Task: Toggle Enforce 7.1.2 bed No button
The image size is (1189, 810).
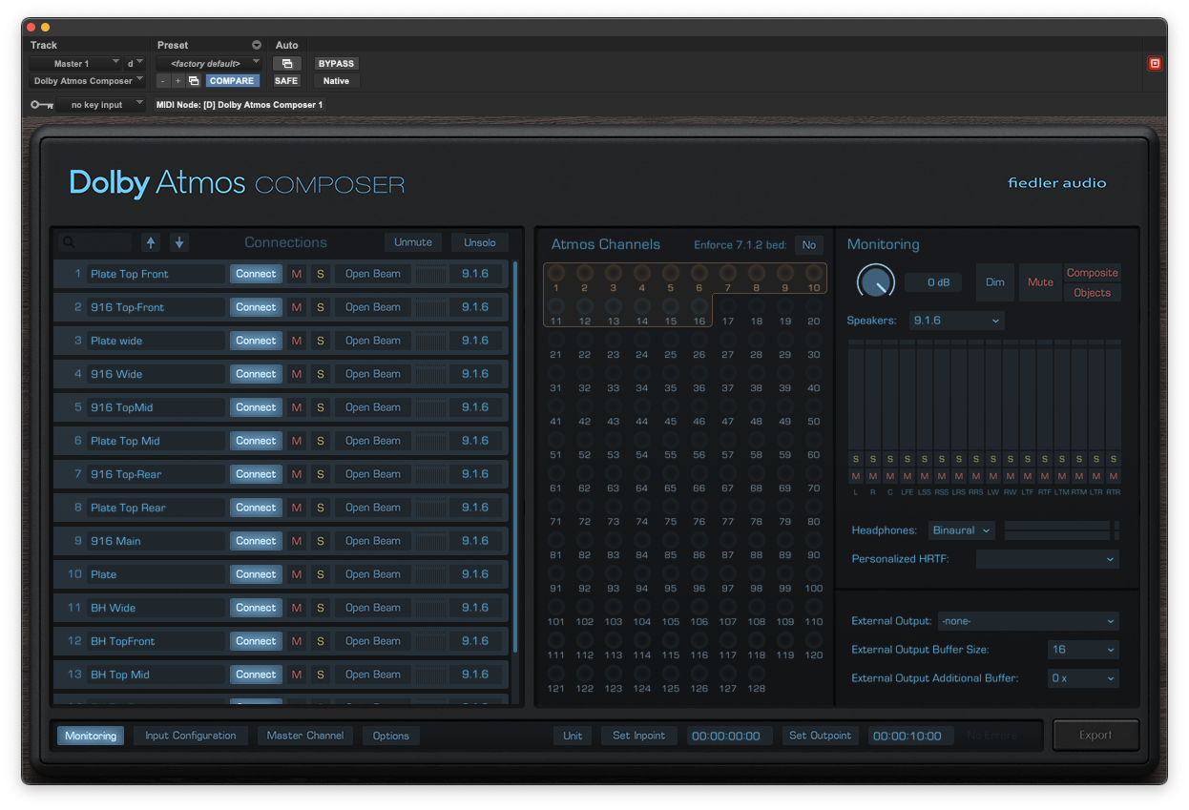Action: point(809,245)
